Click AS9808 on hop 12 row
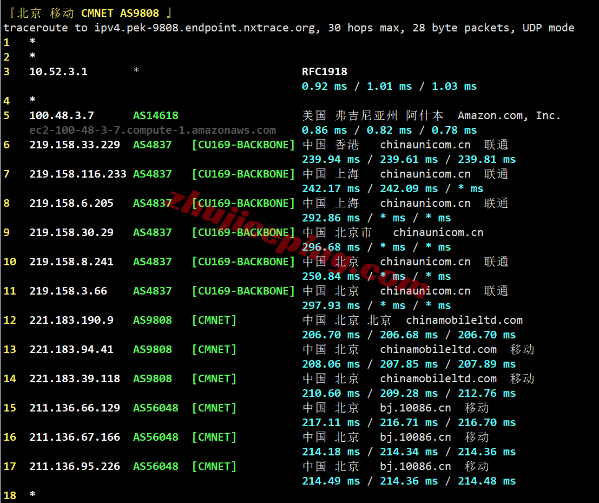The image size is (599, 503). point(153,321)
